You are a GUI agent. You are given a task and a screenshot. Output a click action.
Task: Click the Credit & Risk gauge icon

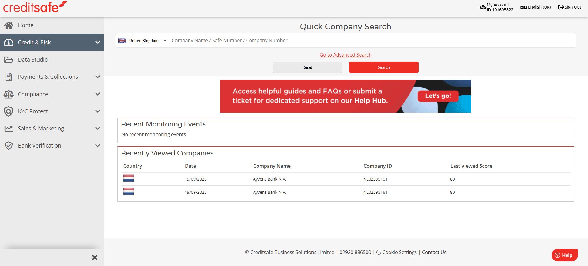[9, 43]
